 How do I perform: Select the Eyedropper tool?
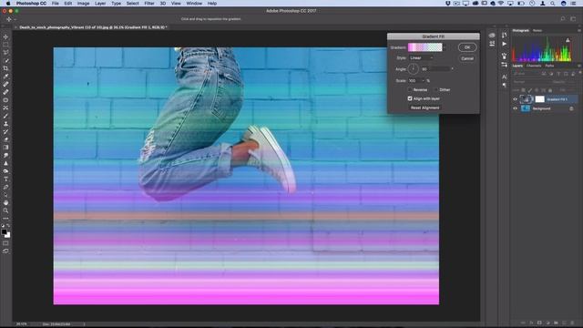coord(5,77)
